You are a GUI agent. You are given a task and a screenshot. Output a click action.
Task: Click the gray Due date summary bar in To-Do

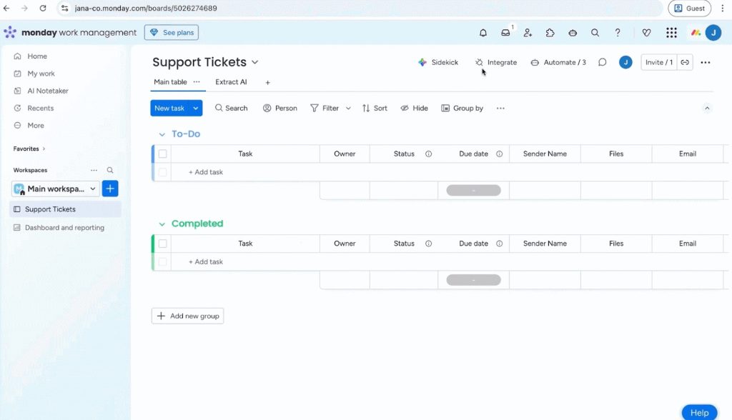(473, 191)
